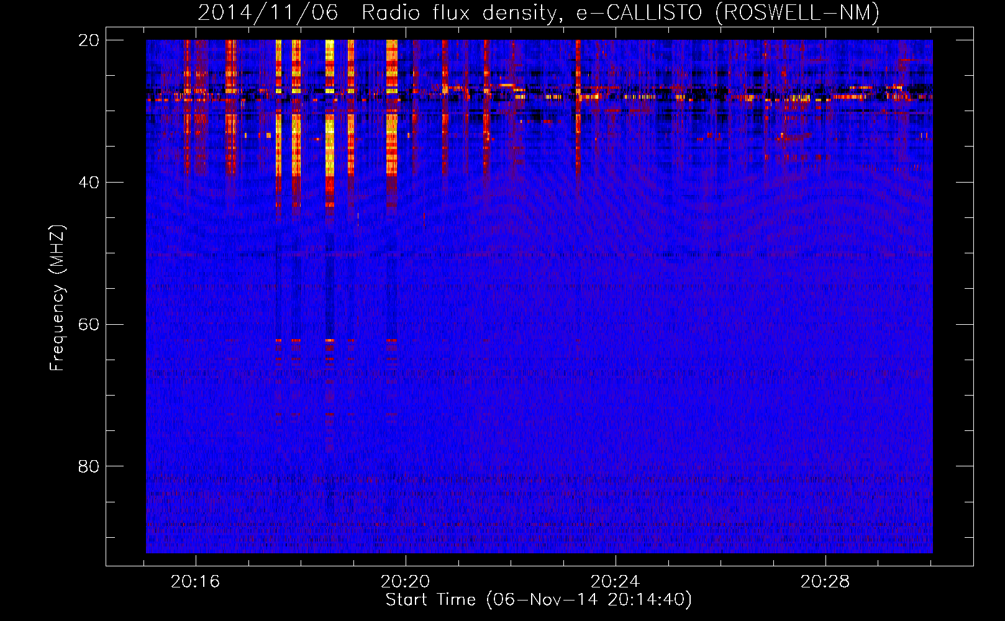
Task: Click the plot title 'Radio flux density, e-CALLISTO (ROSWELL-NM)'
Action: [x=621, y=13]
